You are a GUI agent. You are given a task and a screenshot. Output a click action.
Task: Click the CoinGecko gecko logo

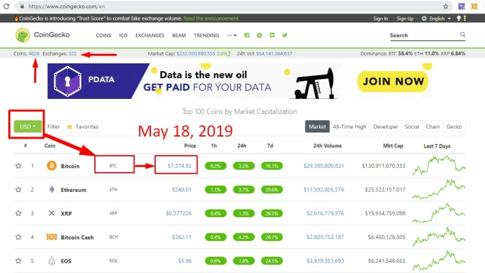(x=23, y=35)
